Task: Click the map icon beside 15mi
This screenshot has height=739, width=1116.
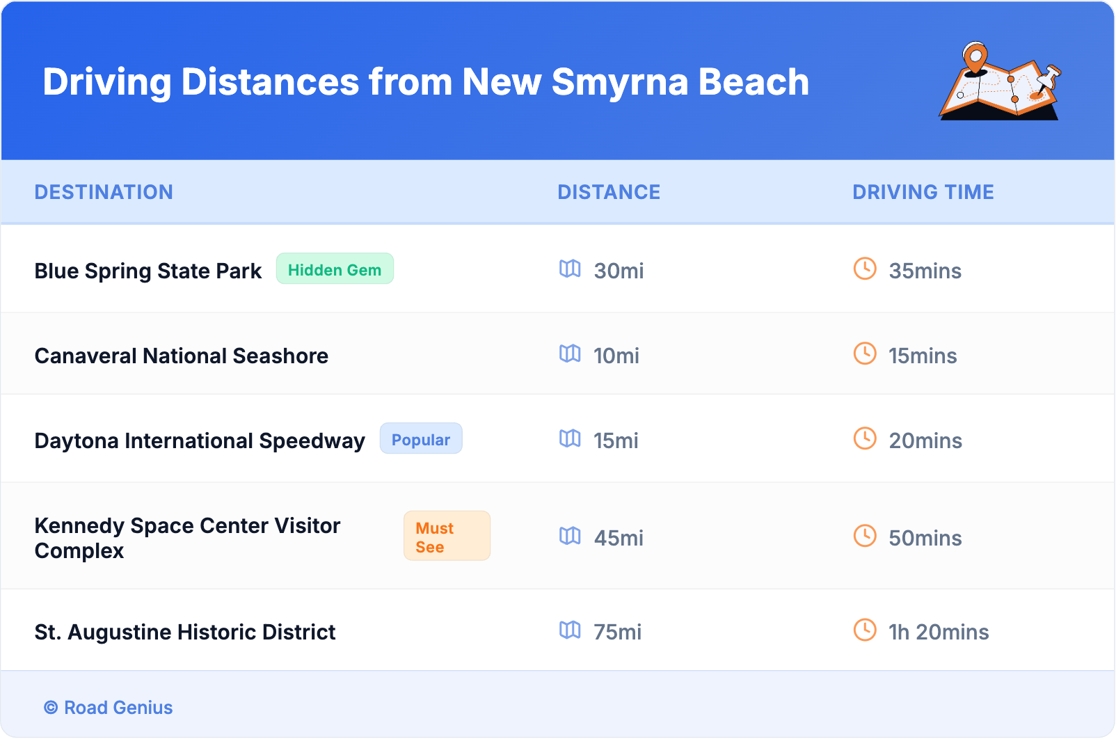Action: (570, 438)
